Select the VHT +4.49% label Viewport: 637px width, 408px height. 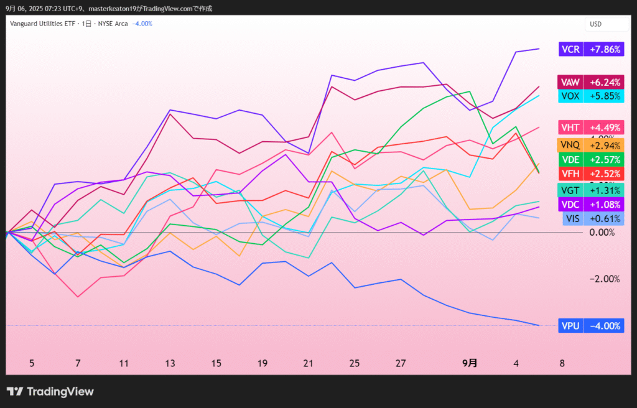591,127
